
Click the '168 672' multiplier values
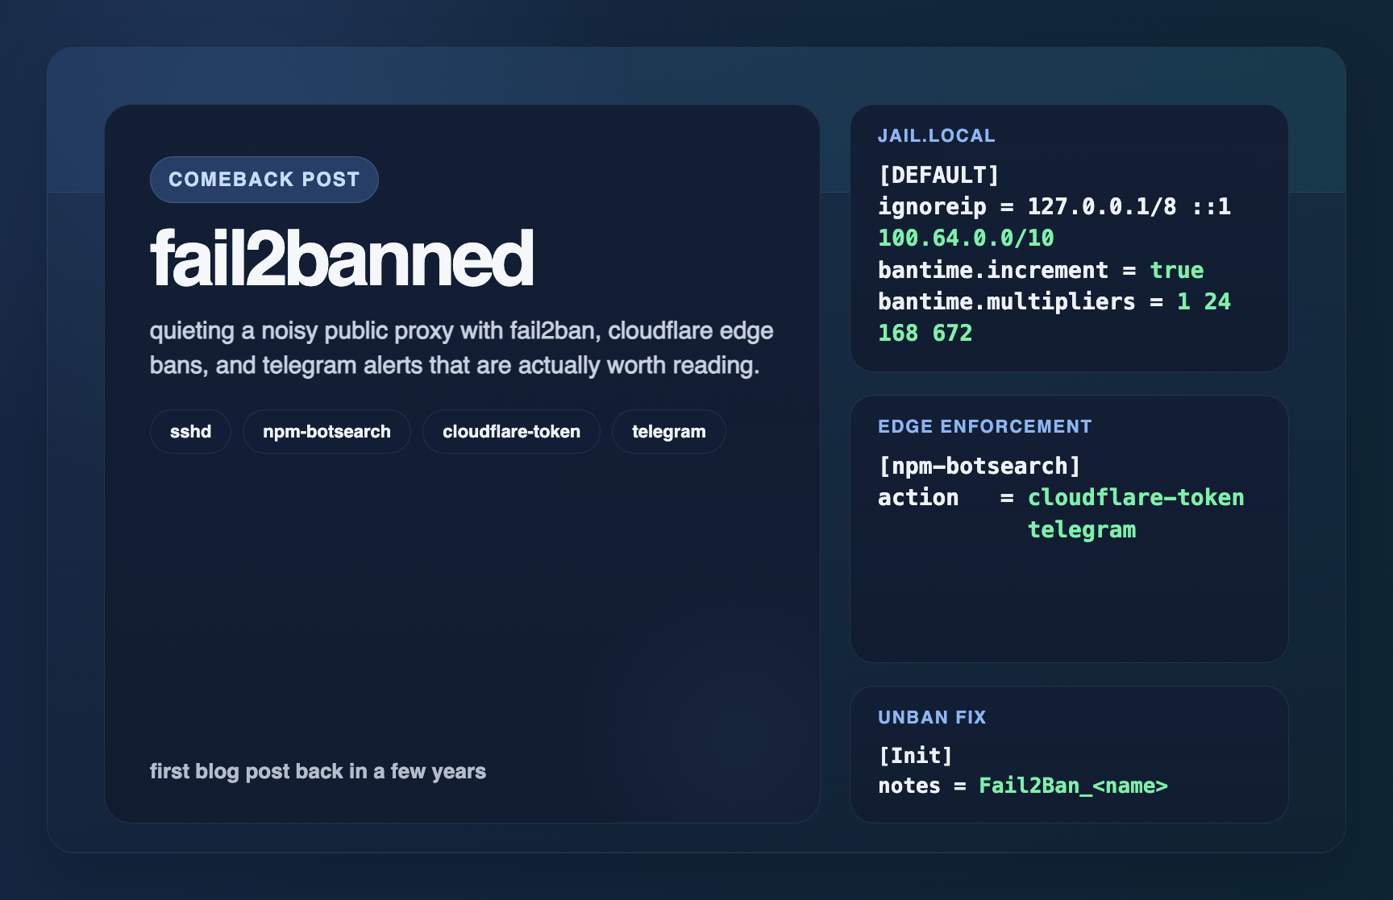coord(925,333)
